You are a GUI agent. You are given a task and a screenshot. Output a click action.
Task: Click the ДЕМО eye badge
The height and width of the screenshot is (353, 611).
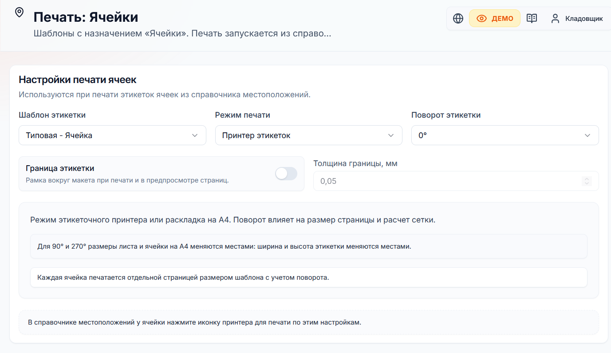click(x=495, y=18)
